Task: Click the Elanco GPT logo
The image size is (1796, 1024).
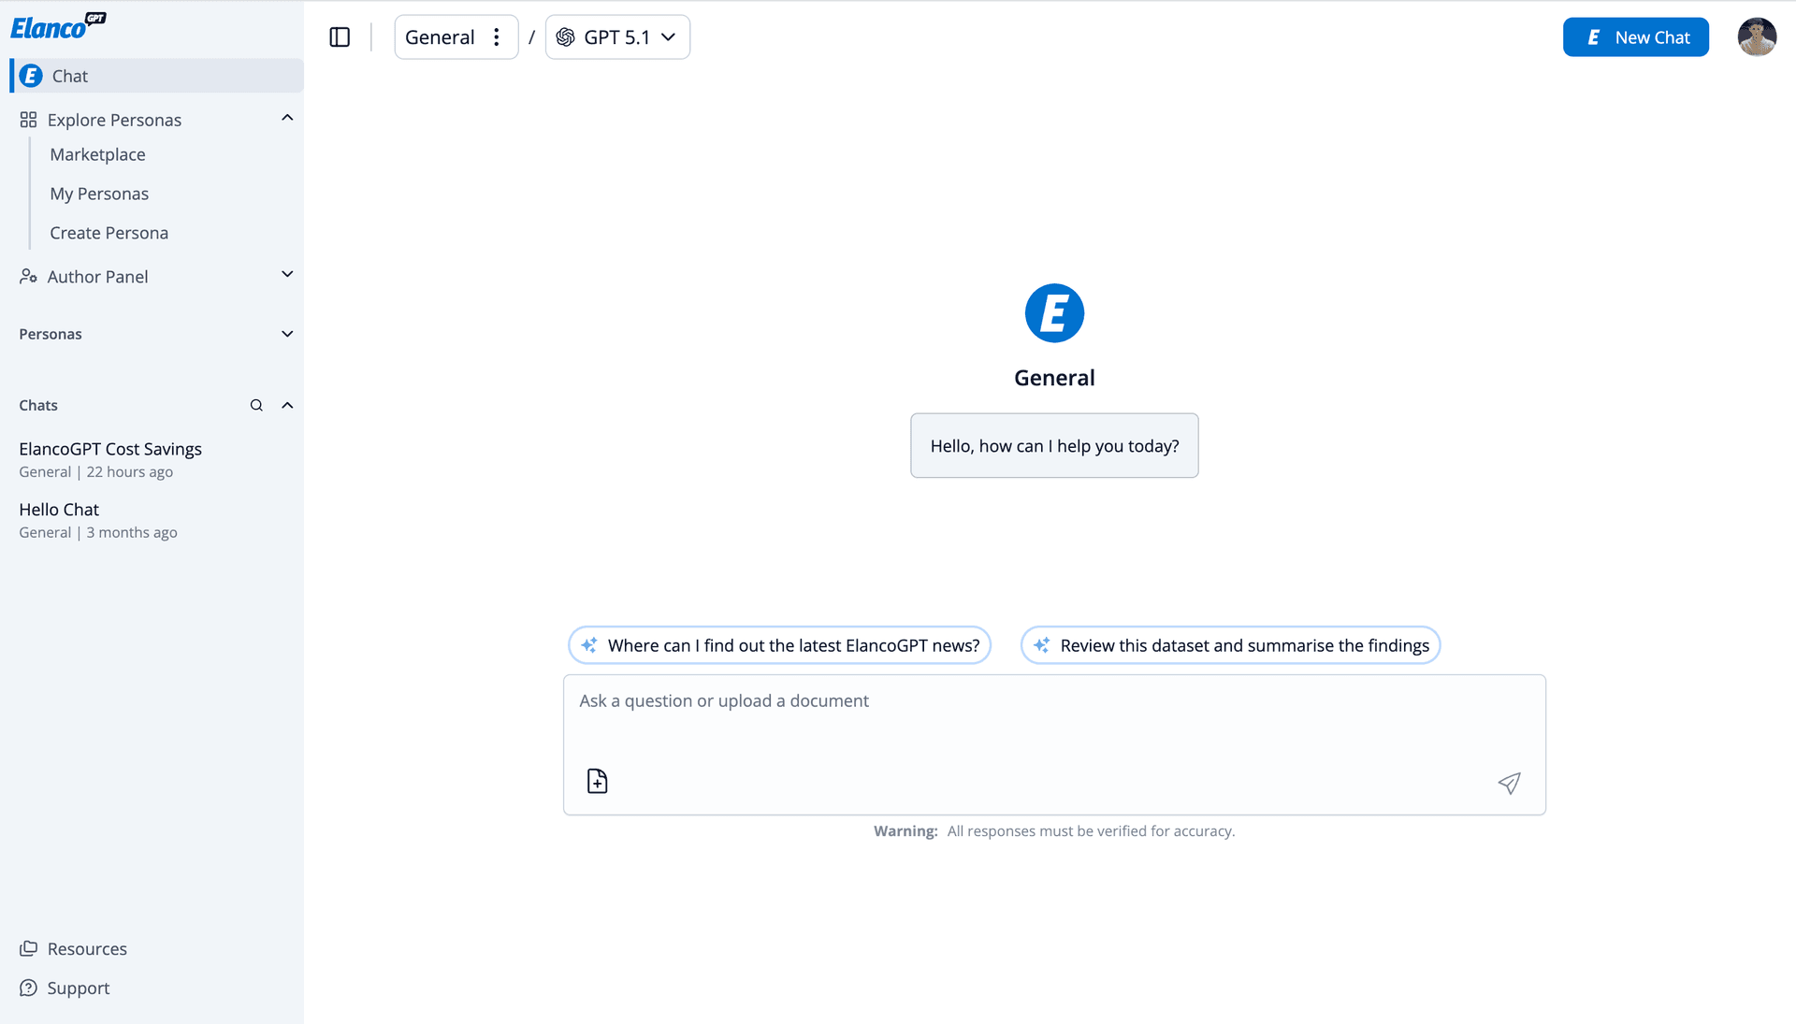Action: click(x=58, y=26)
